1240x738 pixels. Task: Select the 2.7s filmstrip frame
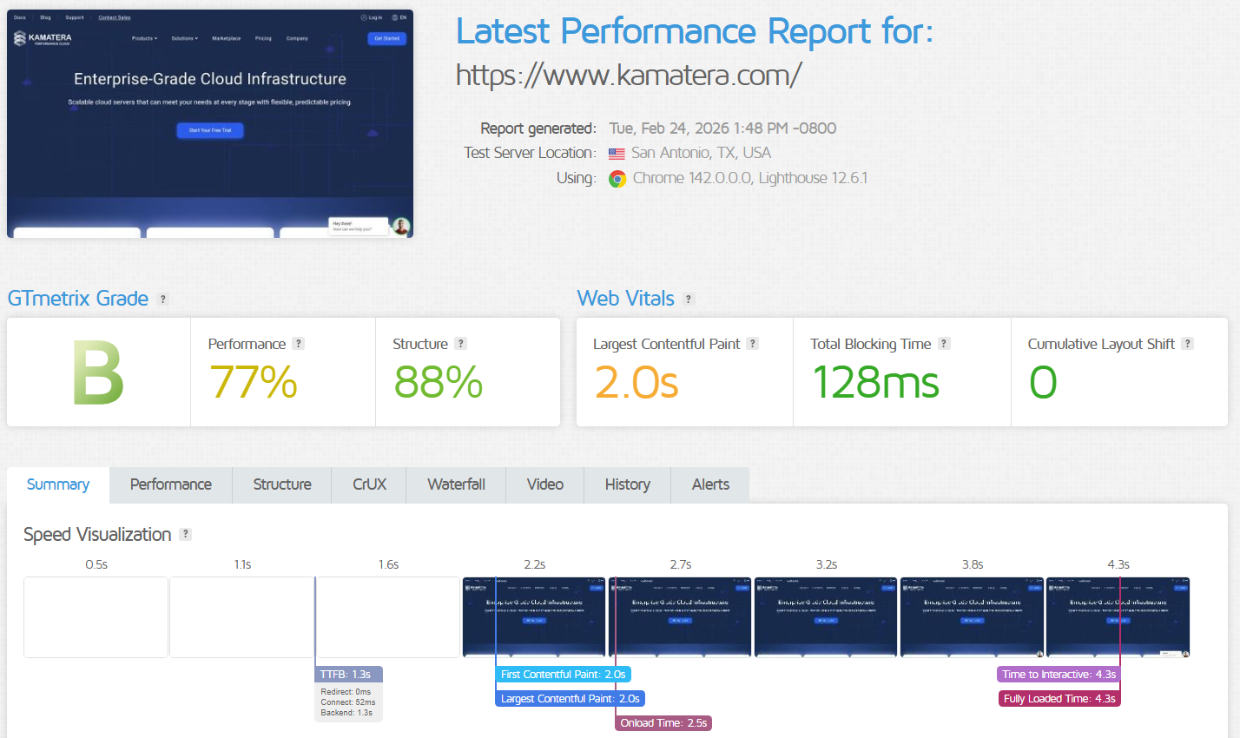coord(680,617)
